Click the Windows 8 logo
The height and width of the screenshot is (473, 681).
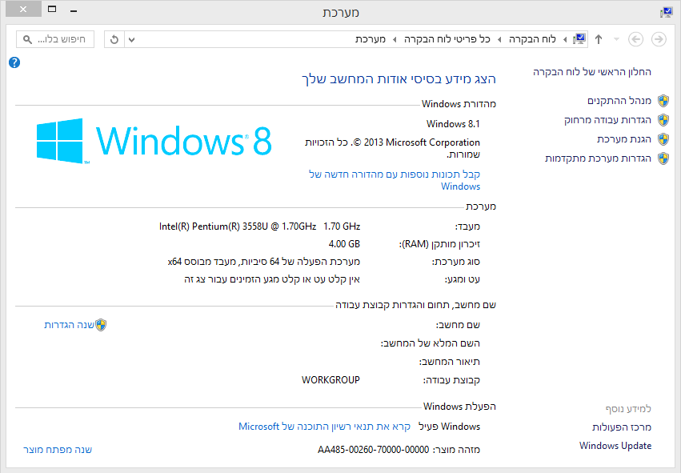154,141
